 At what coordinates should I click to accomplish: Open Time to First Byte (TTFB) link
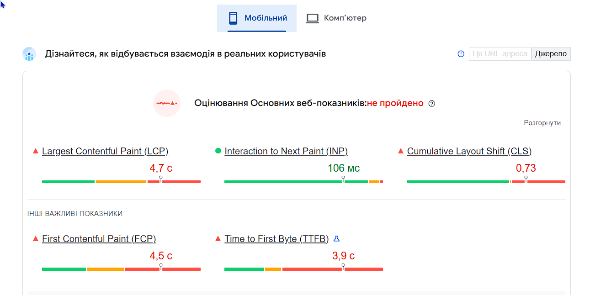(276, 239)
